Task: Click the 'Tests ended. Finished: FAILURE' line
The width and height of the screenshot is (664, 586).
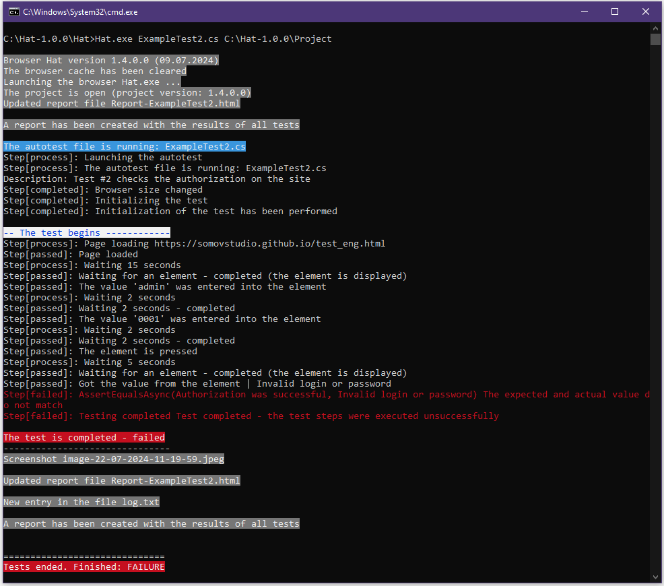Action: (x=84, y=567)
